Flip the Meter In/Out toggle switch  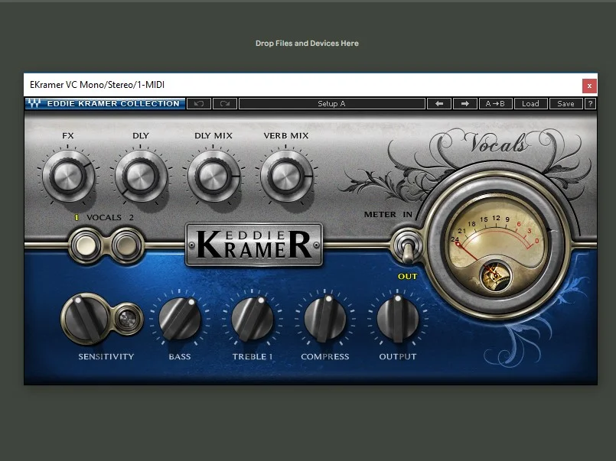tap(407, 248)
